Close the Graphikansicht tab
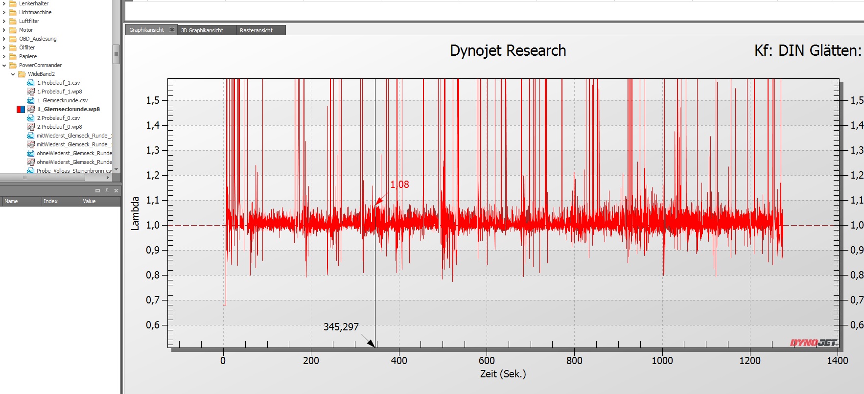 click(172, 30)
